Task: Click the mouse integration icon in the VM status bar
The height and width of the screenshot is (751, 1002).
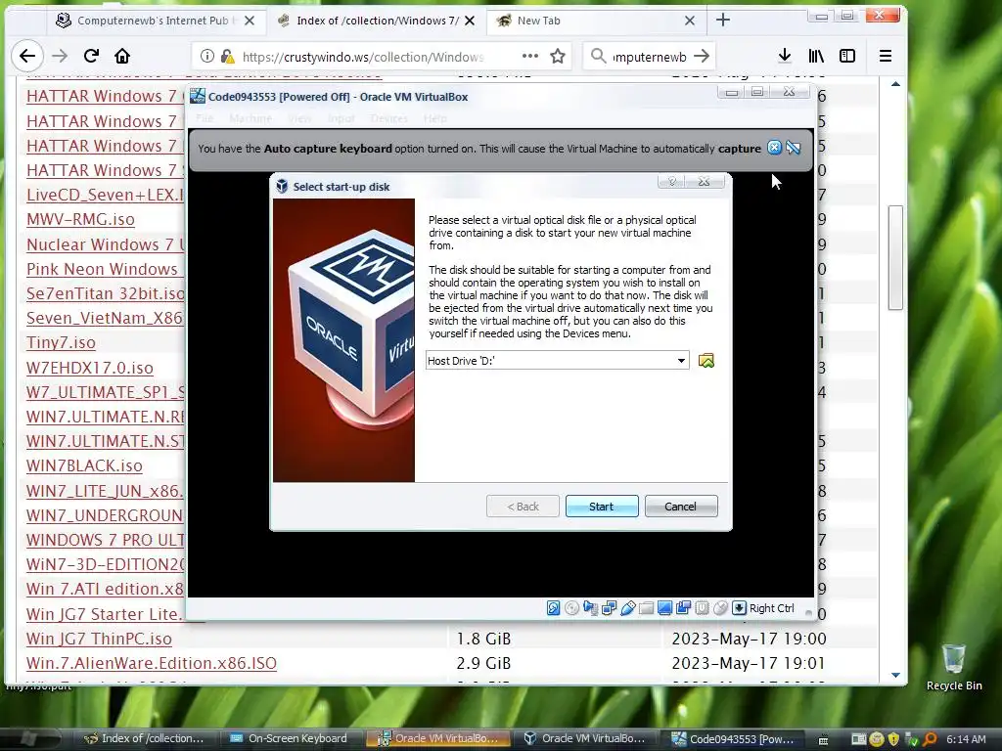Action: 720,608
